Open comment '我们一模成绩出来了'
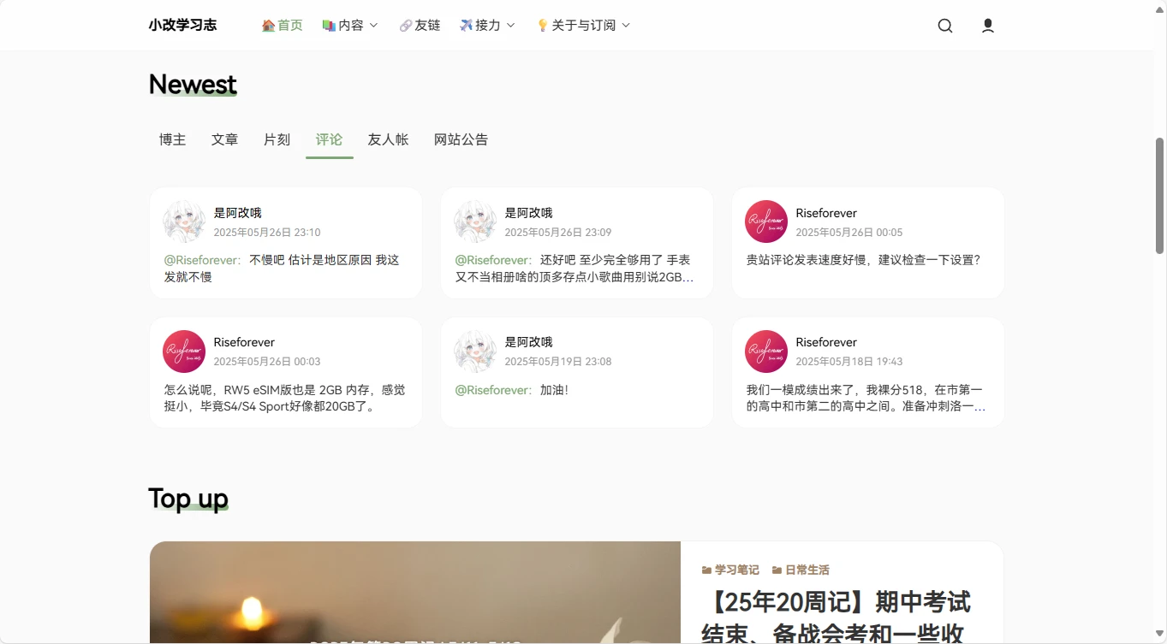The image size is (1167, 644). tap(866, 399)
